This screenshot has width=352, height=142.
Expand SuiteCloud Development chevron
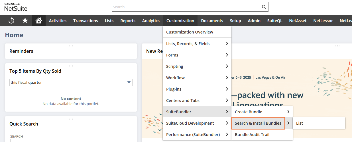coord(227,123)
